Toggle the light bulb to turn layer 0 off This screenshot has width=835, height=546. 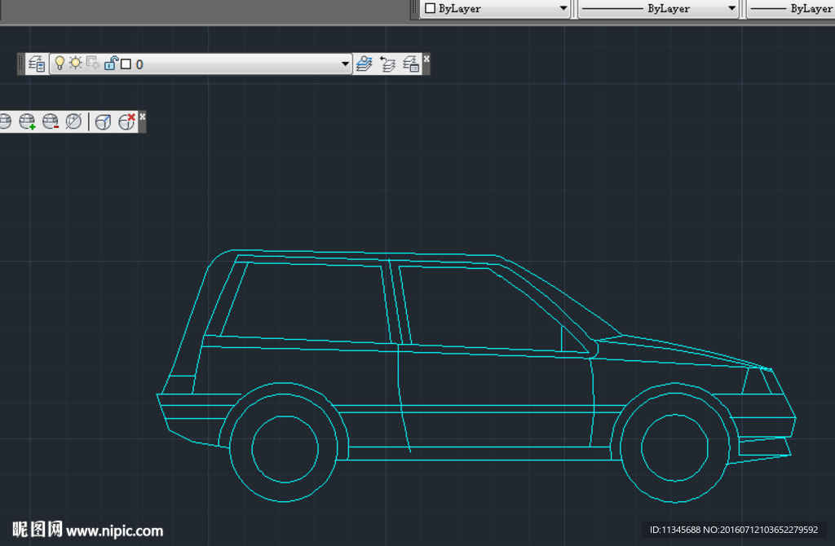point(60,63)
